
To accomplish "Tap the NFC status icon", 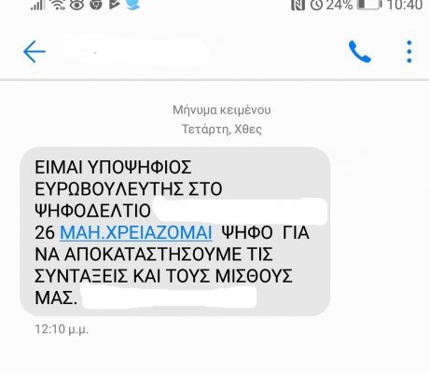I will point(298,5).
